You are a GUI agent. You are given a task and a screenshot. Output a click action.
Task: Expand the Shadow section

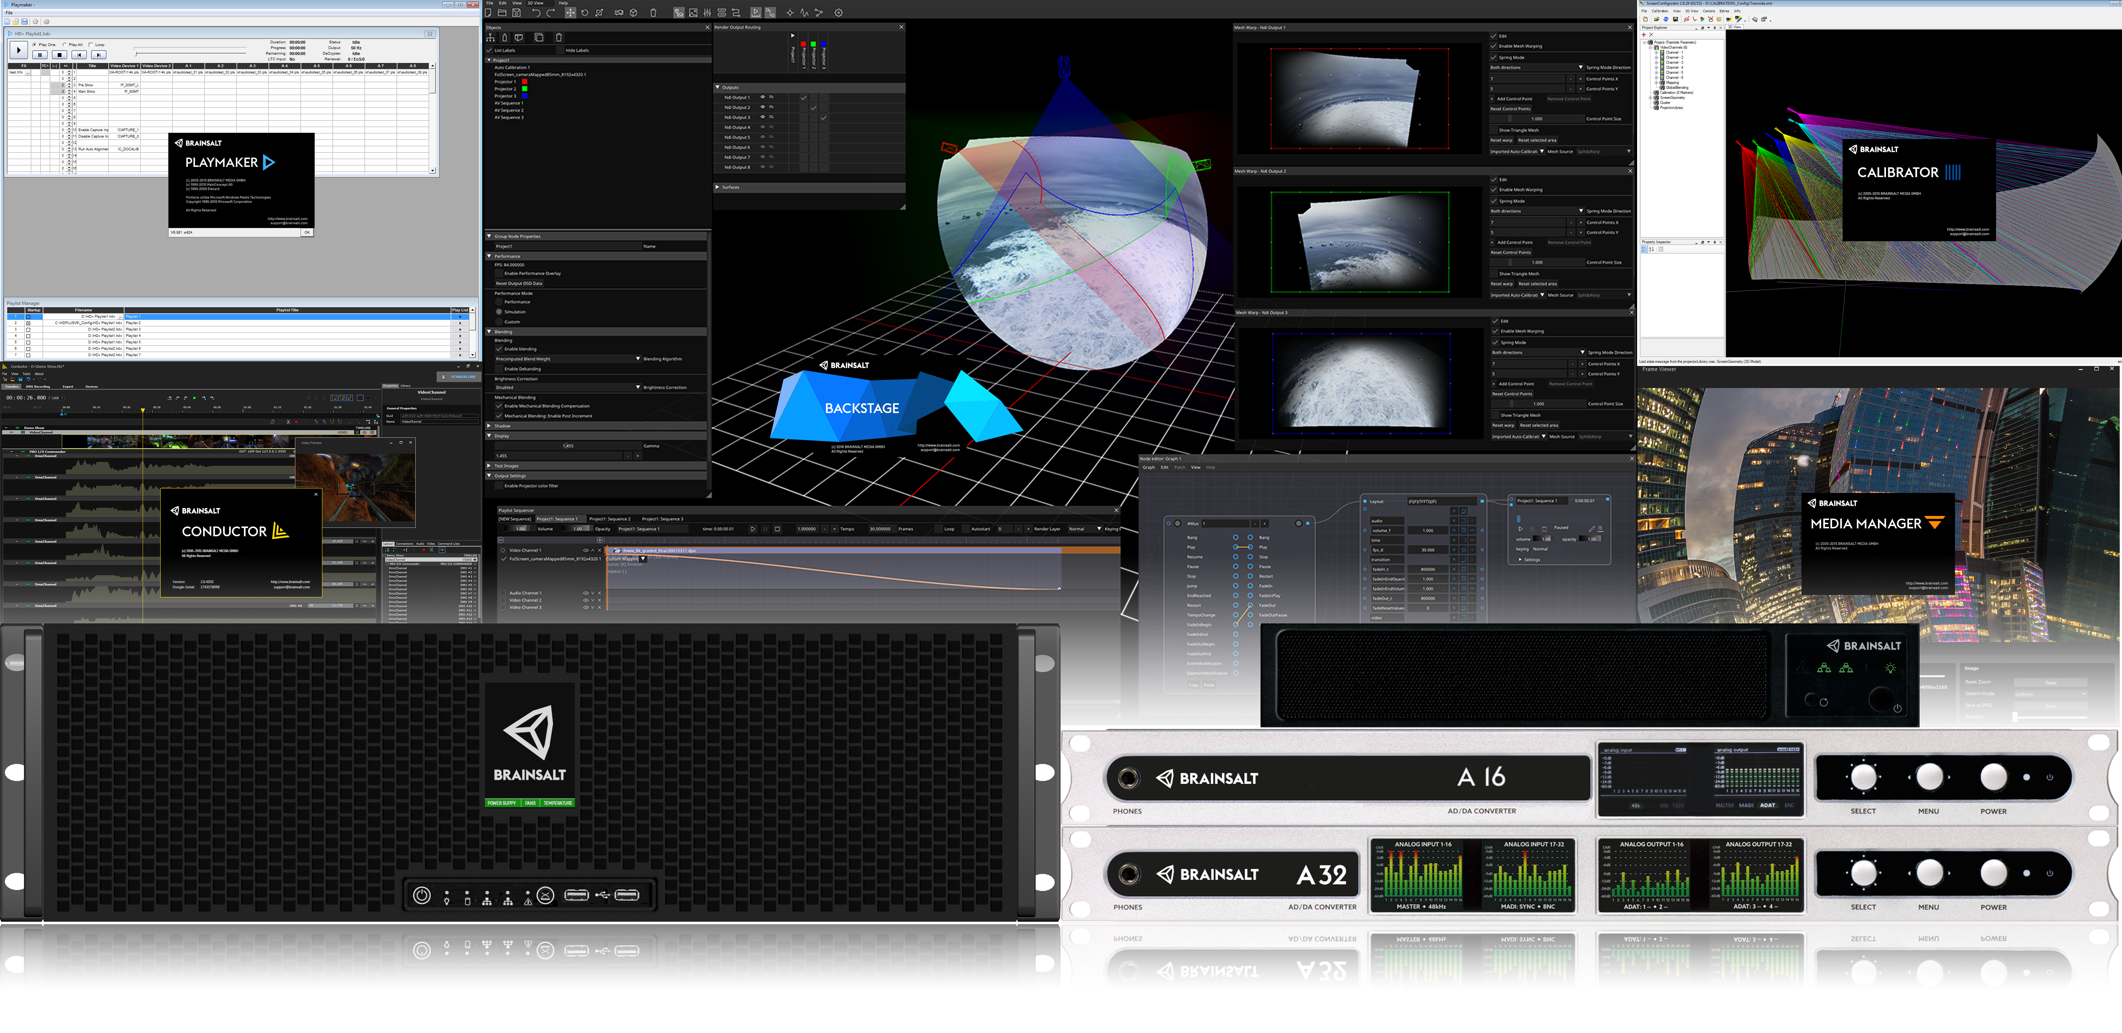489,425
